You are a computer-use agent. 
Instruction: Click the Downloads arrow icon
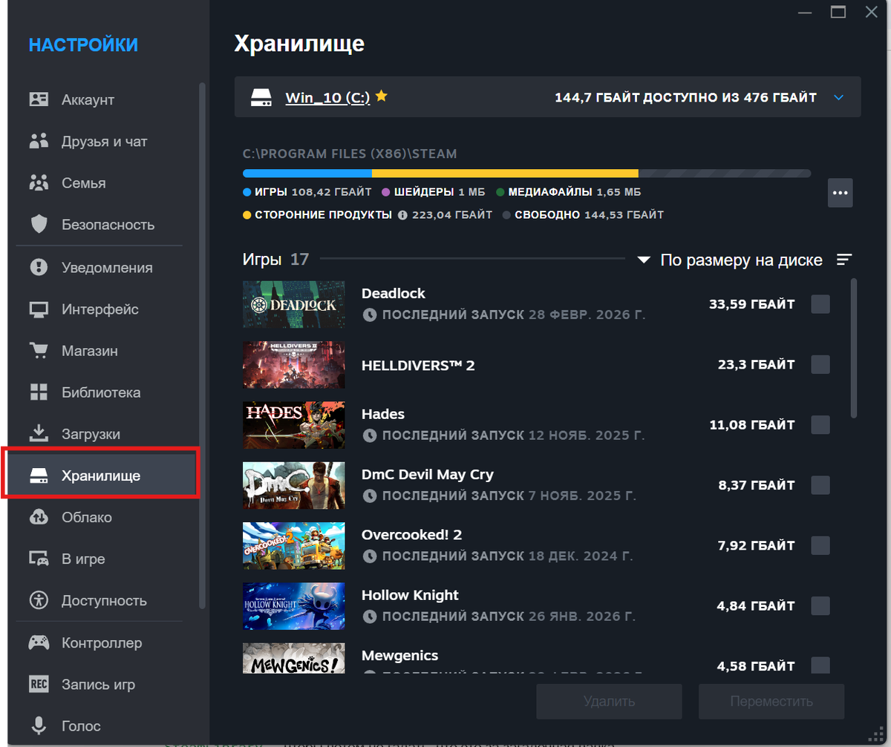click(39, 433)
